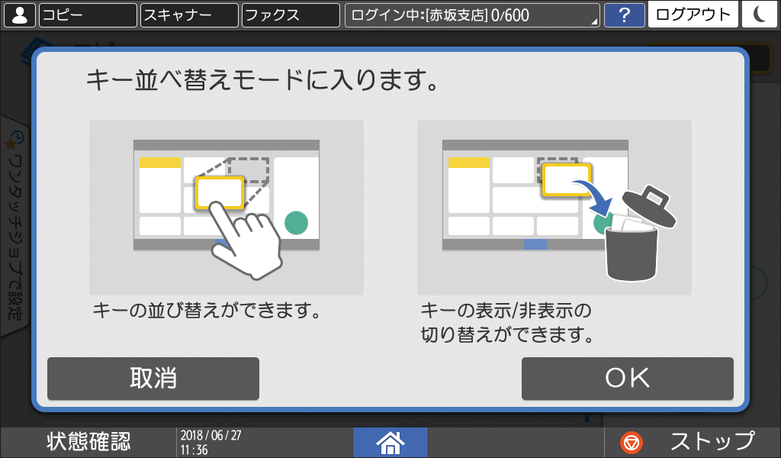Switch to the ファクス tab
The height and width of the screenshot is (458, 781).
point(291,15)
